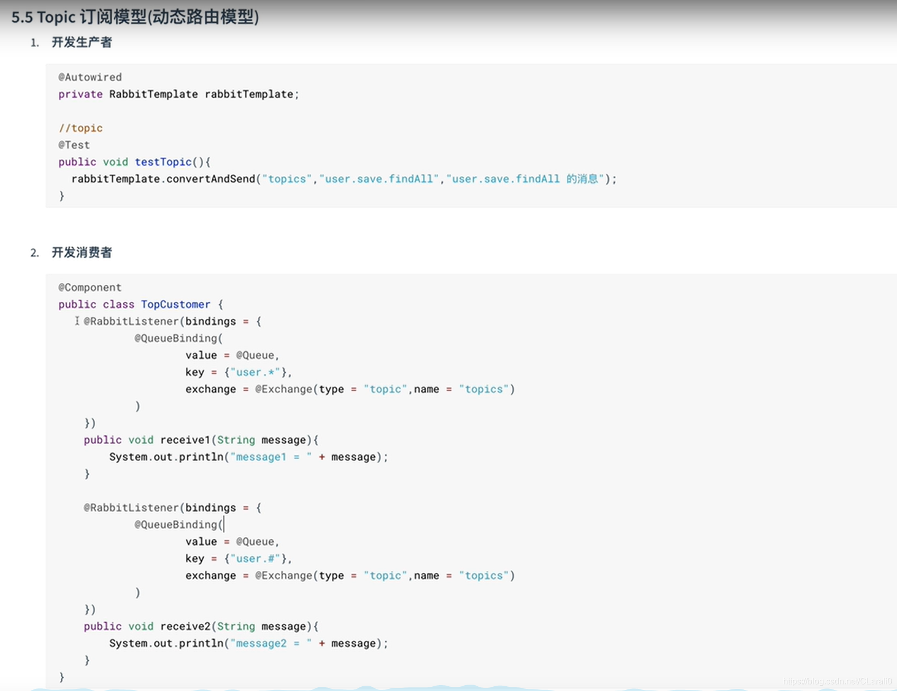This screenshot has height=691, width=897.
Task: Click println "message2 = " line
Action: click(x=249, y=643)
